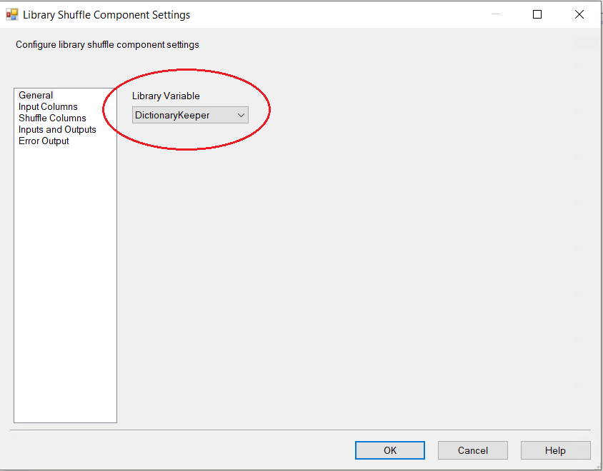This screenshot has width=603, height=471.
Task: Select Error Output in the page list
Action: pyautogui.click(x=44, y=141)
